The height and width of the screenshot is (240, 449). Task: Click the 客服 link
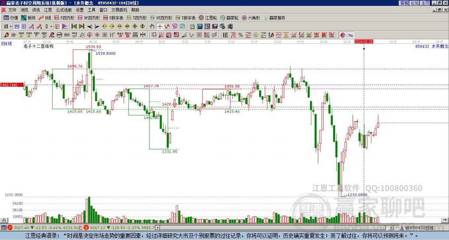click(404, 3)
